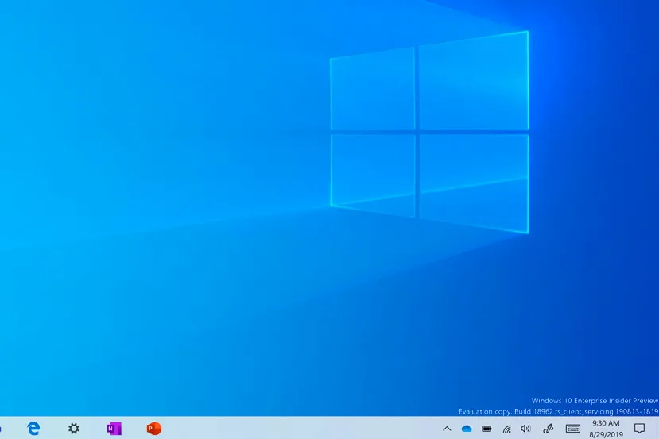
Task: Open Microsoft Edge from the taskbar
Action: pyautogui.click(x=33, y=428)
